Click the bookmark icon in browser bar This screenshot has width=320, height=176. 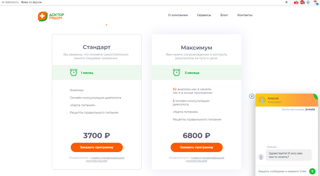point(286,2)
